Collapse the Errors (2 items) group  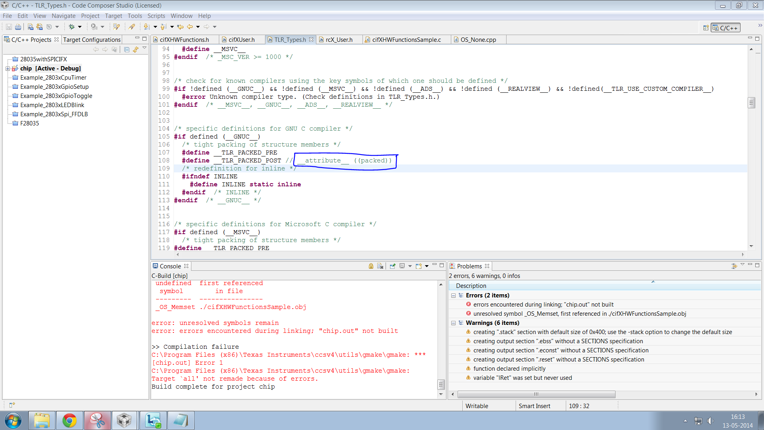point(453,295)
